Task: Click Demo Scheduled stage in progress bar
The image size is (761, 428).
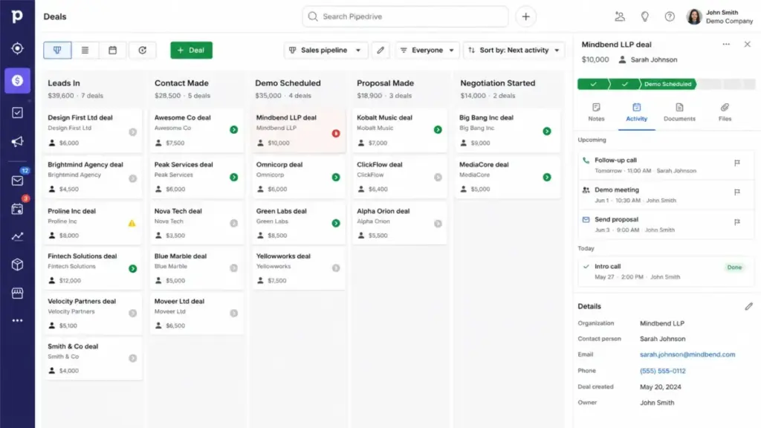Action: point(668,84)
